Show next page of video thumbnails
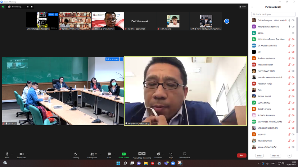The image size is (298, 167). 227,21
